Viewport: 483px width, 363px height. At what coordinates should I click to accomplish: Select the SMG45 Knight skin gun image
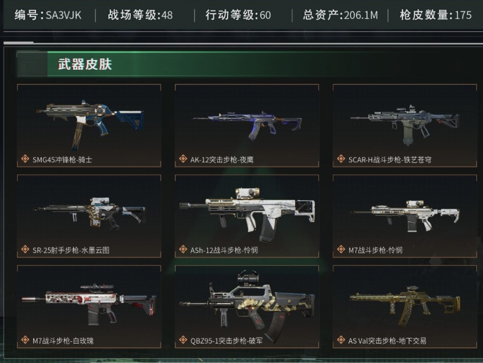click(x=90, y=124)
